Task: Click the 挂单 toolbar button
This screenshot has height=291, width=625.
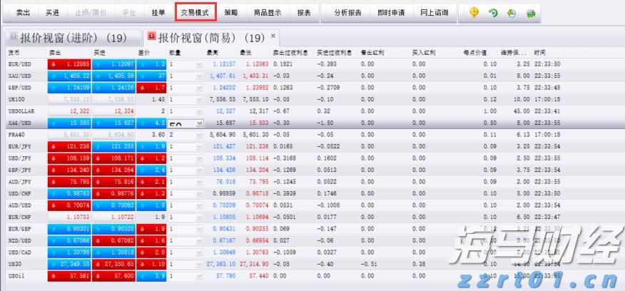Action: pyautogui.click(x=158, y=13)
